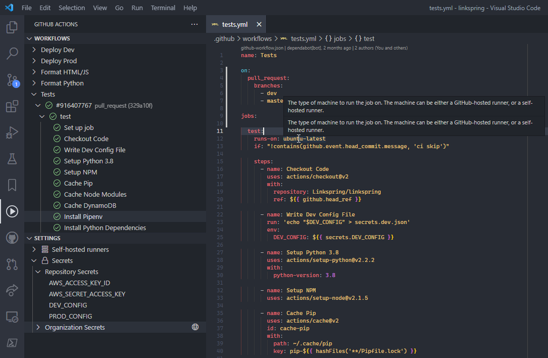
Task: Click globe icon next to Organization Secrets
Action: point(195,327)
